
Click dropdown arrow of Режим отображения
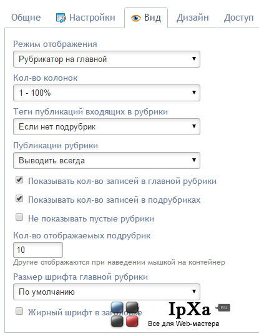194,59
